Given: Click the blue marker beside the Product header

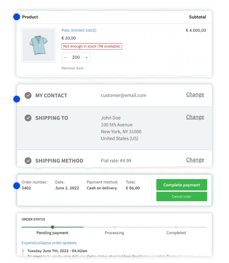Looking at the screenshot, I should (x=16, y=17).
